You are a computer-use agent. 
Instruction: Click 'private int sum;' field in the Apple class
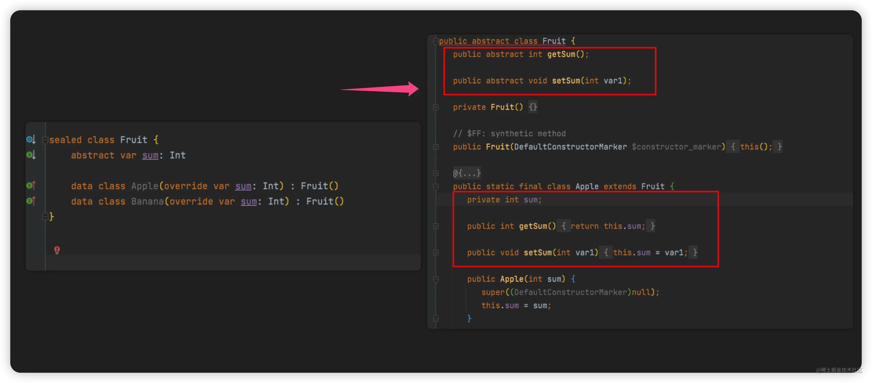pyautogui.click(x=504, y=199)
